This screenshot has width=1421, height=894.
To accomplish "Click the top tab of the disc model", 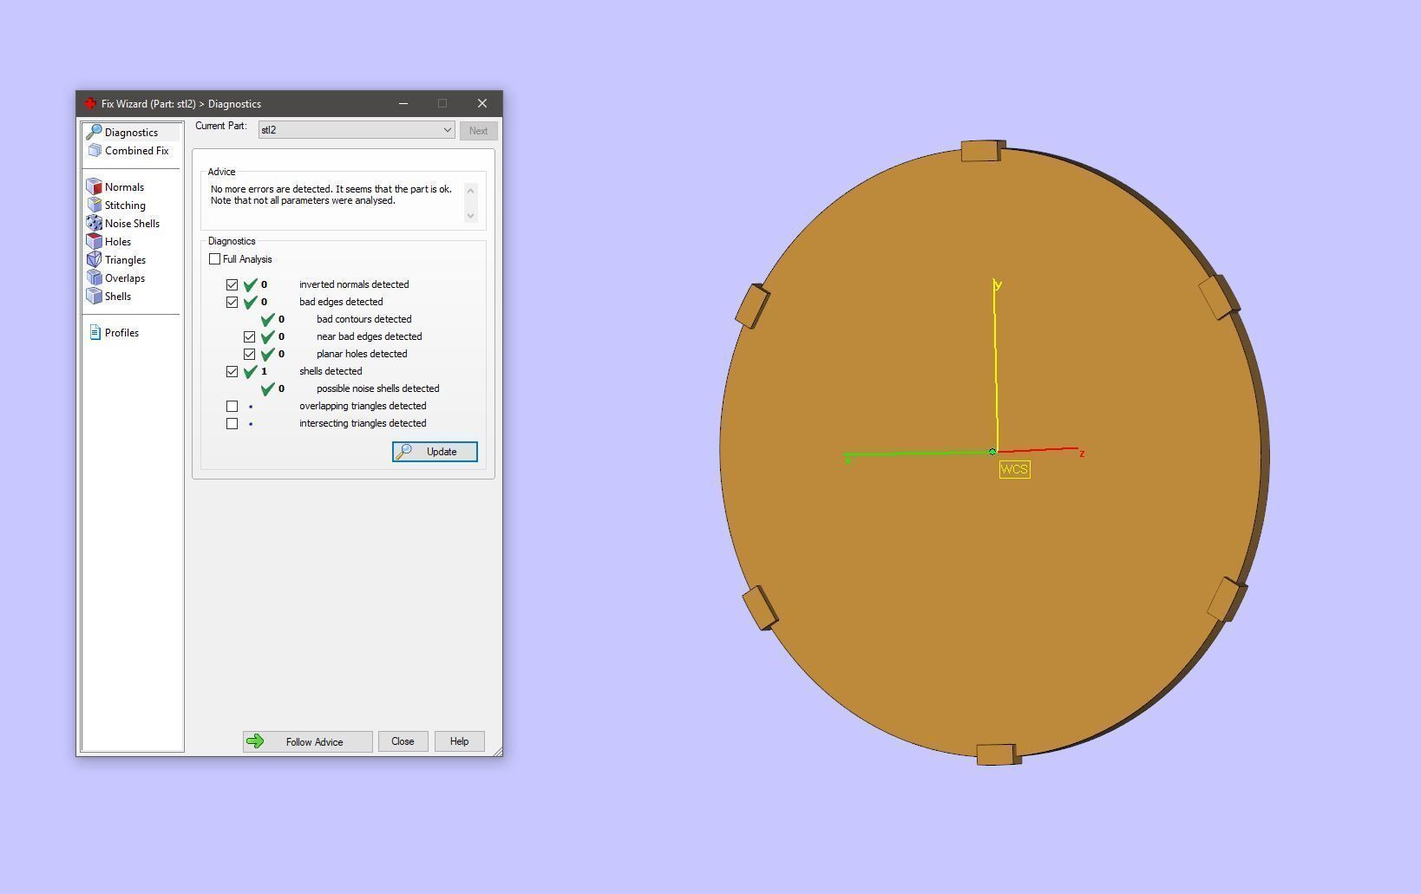I will (982, 151).
